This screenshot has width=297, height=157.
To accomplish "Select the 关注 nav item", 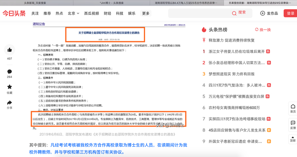I will [35, 13].
